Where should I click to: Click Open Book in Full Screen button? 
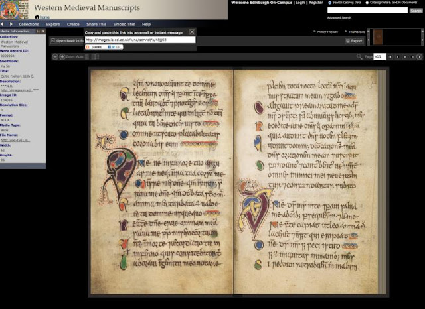[x=67, y=41]
